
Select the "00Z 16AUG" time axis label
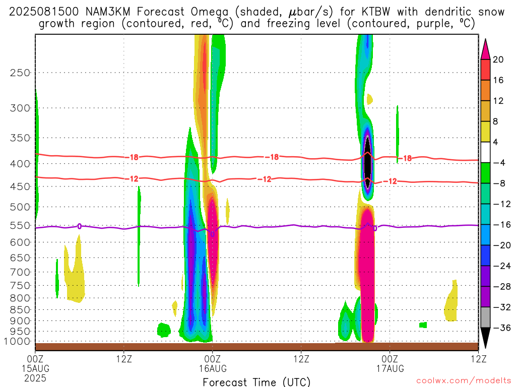coord(213,363)
